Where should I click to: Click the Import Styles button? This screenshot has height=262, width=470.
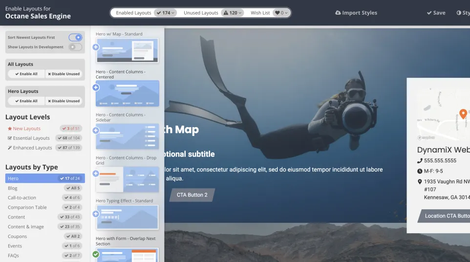(356, 13)
